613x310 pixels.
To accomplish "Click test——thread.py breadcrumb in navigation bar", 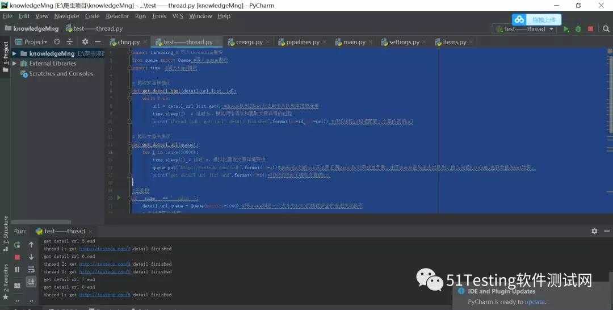I will click(x=94, y=28).
